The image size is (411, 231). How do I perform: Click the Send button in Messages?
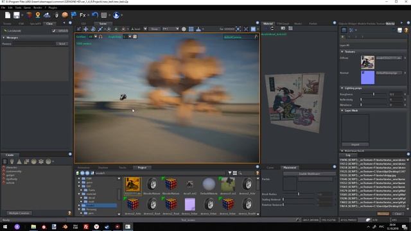[x=62, y=44]
